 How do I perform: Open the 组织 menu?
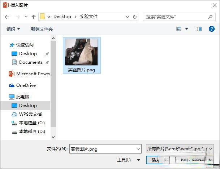click(x=13, y=29)
